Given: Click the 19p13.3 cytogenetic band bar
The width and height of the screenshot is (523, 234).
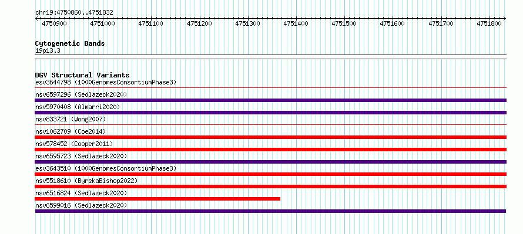Looking at the screenshot, I should tap(271, 57).
